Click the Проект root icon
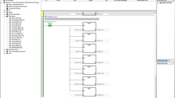This screenshot has width=175, height=98. (4, 2)
